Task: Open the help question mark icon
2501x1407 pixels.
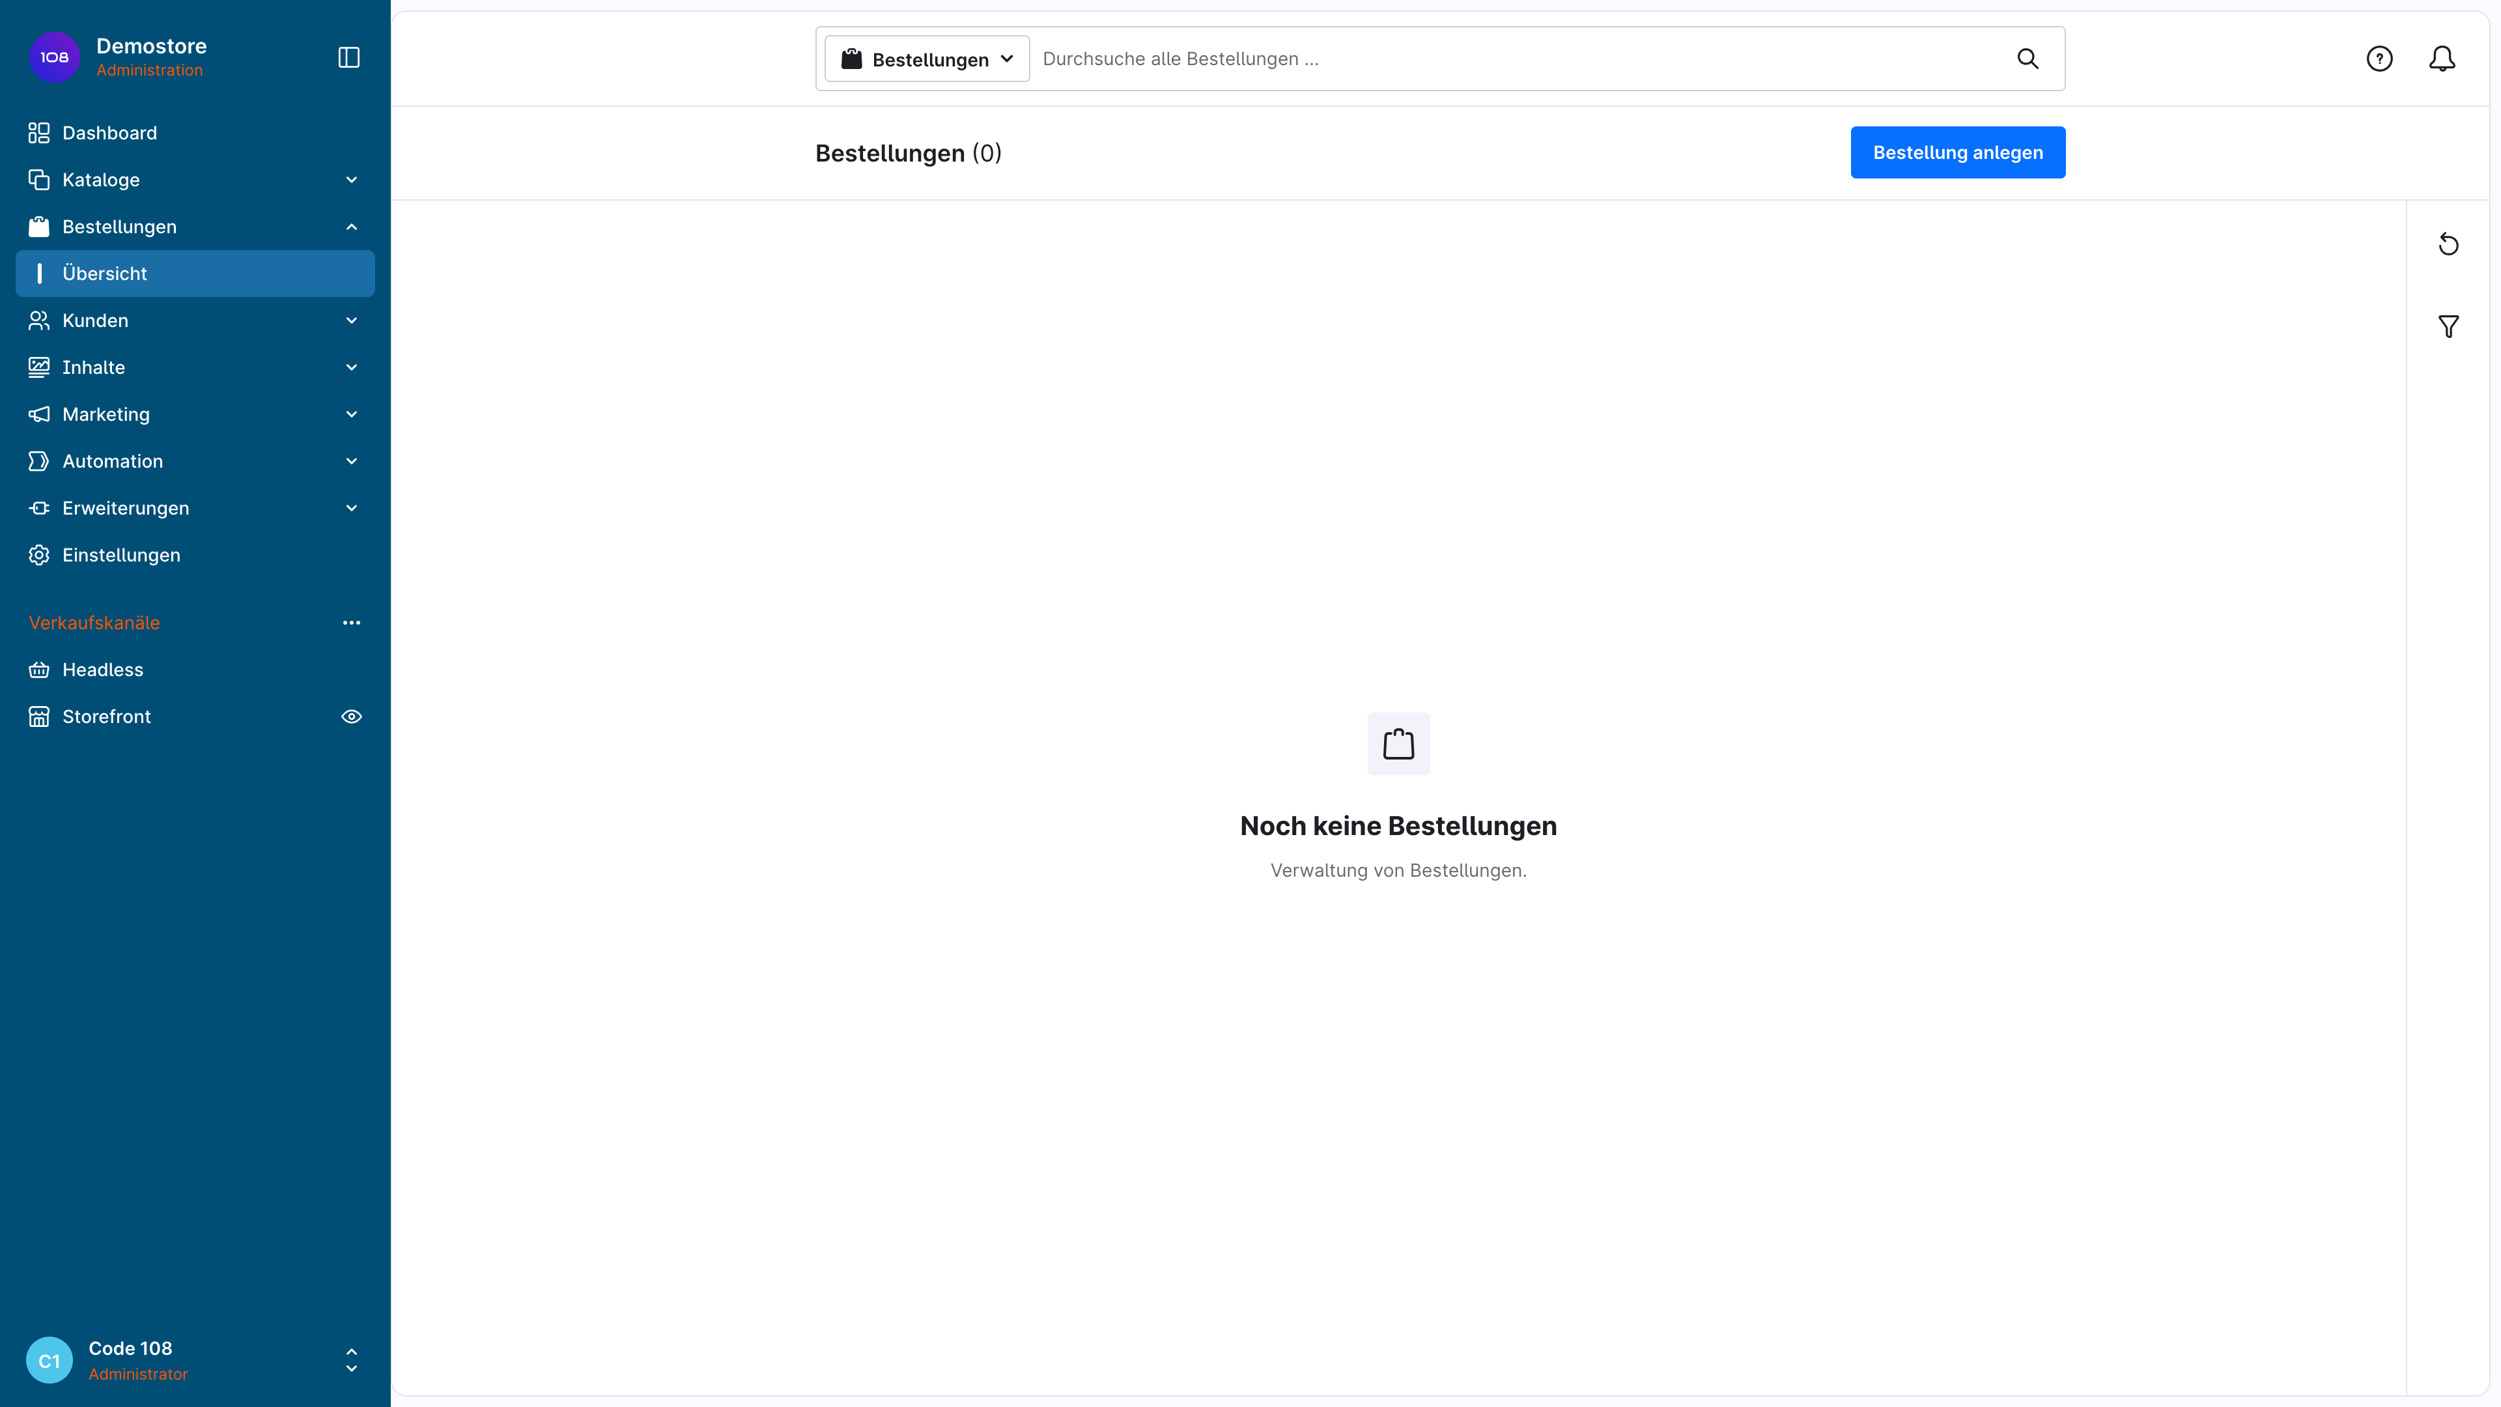Action: pyautogui.click(x=2380, y=58)
